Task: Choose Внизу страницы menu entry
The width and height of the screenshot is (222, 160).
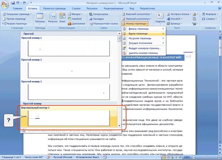Action: point(144,34)
